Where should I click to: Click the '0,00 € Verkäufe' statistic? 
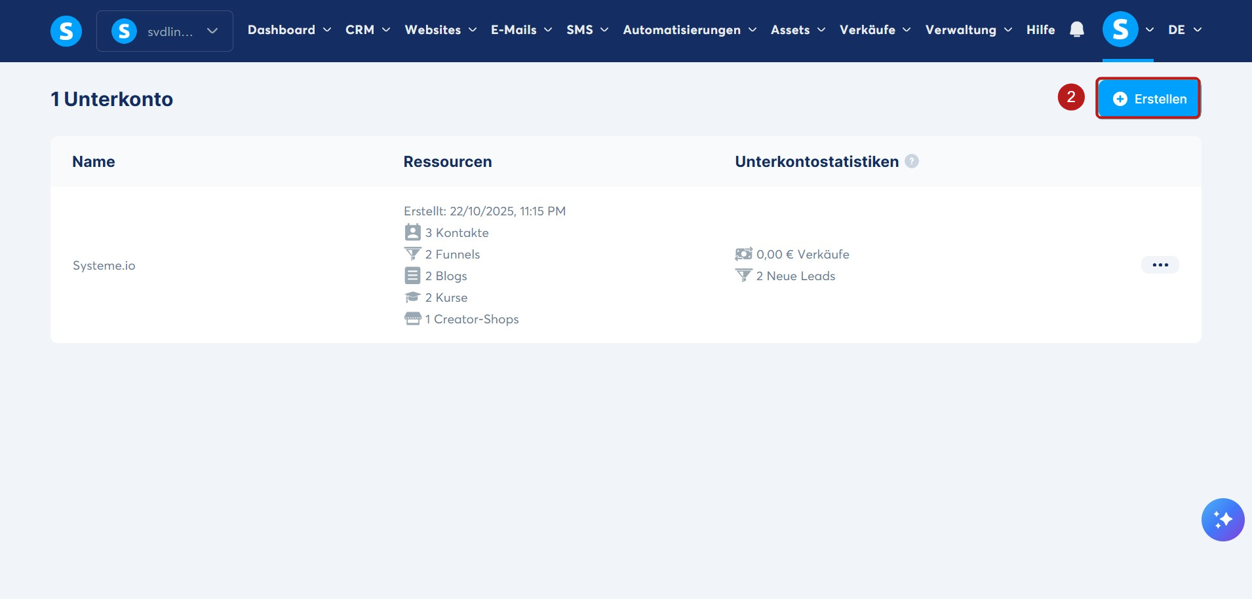(x=803, y=254)
